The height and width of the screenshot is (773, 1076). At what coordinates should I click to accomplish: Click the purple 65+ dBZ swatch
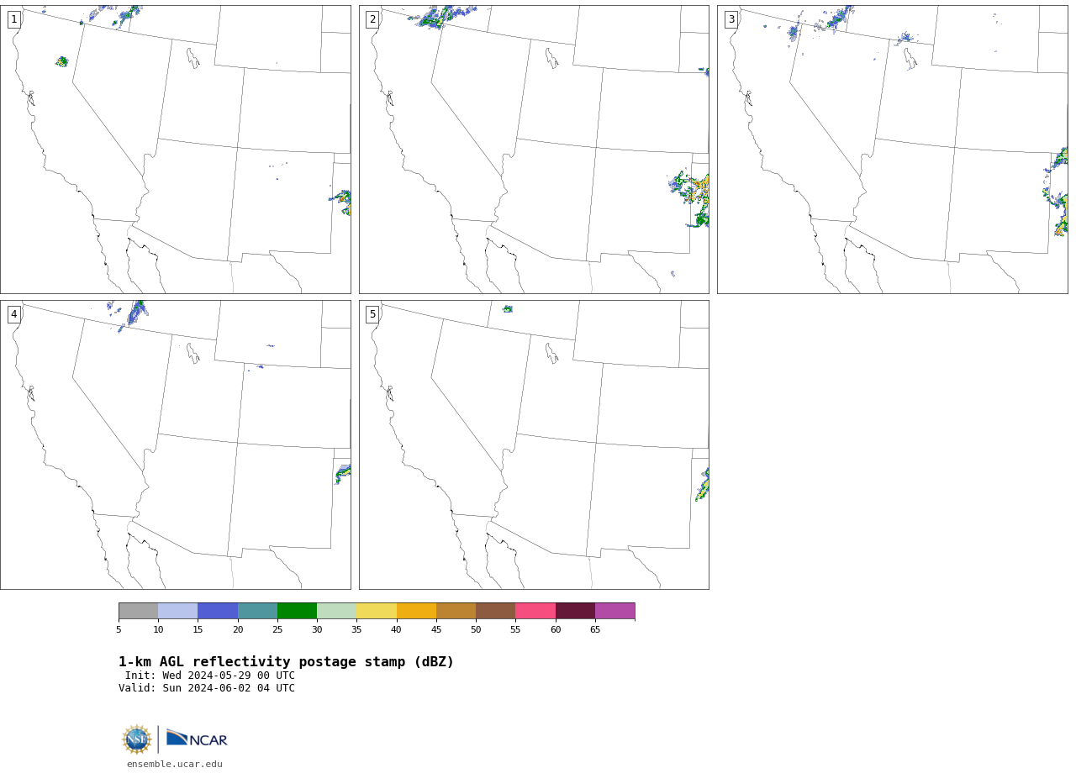pyautogui.click(x=615, y=611)
